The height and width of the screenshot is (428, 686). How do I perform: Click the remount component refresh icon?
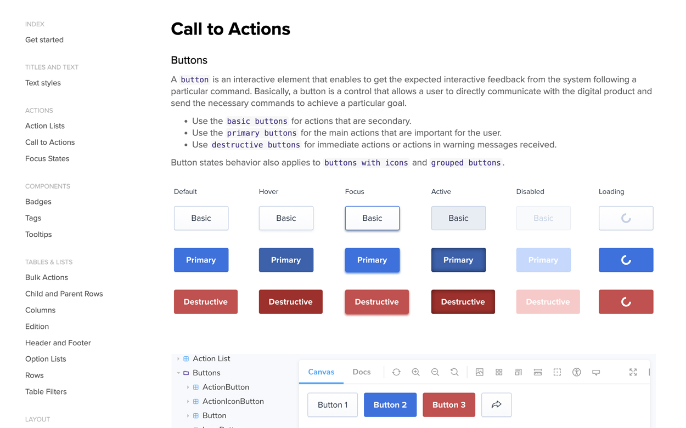point(396,372)
